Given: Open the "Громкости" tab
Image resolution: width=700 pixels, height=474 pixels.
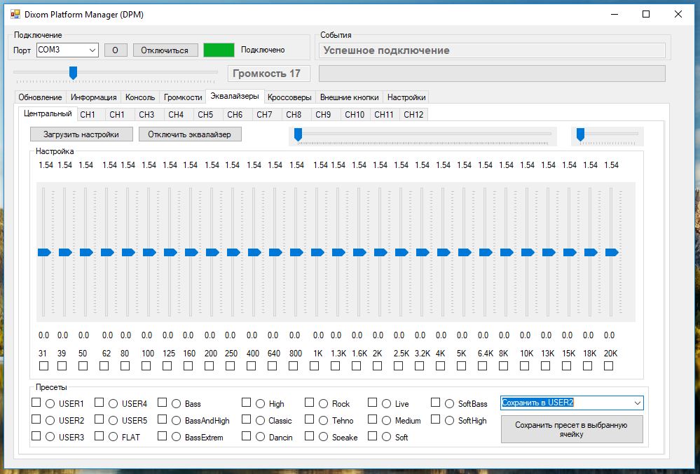Looking at the screenshot, I should point(183,97).
